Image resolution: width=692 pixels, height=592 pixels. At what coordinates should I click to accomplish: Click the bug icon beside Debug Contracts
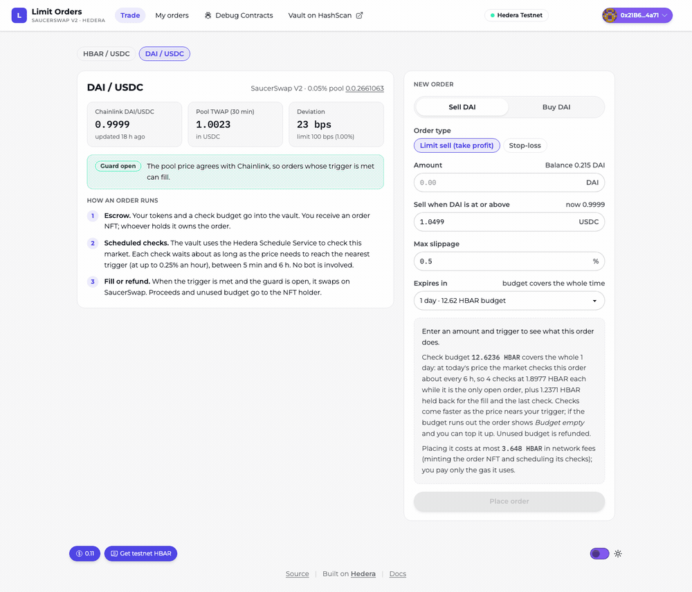pos(208,15)
